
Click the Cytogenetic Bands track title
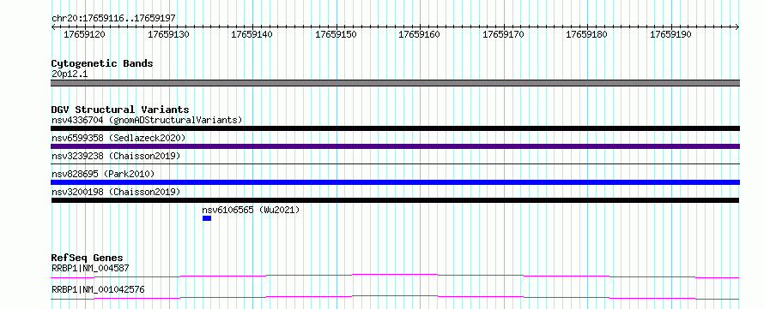pyautogui.click(x=102, y=63)
